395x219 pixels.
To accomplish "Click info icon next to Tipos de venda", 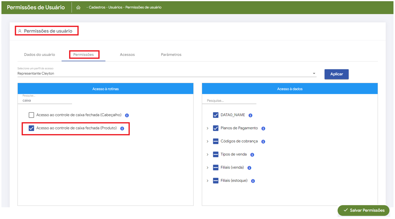I will click(252, 155).
